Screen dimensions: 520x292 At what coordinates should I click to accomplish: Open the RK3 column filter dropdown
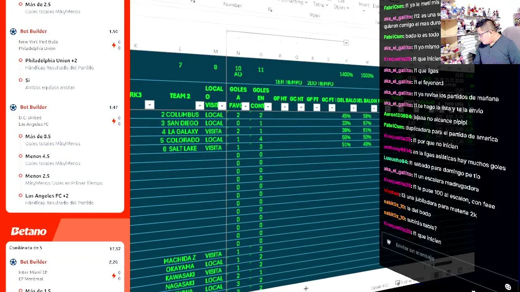pyautogui.click(x=149, y=105)
